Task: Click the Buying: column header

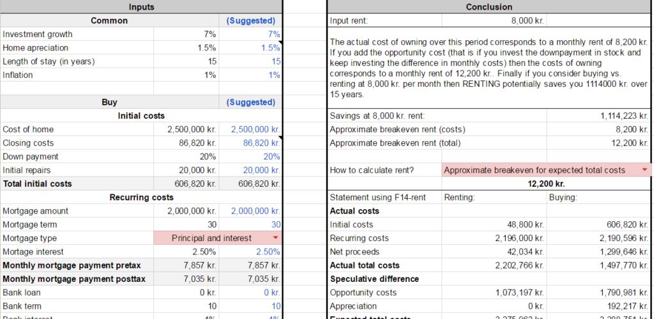Action: 598,197
